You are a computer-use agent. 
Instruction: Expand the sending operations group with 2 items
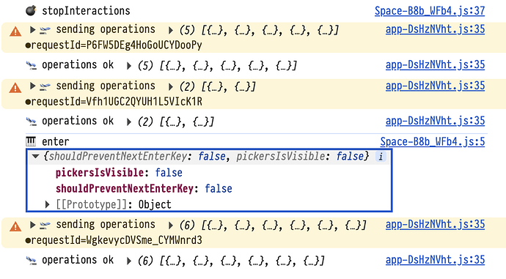(x=32, y=86)
